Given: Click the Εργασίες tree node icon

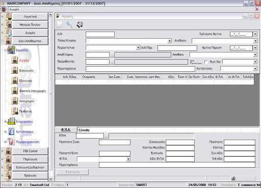Looking at the screenshot, I should click(x=11, y=50).
